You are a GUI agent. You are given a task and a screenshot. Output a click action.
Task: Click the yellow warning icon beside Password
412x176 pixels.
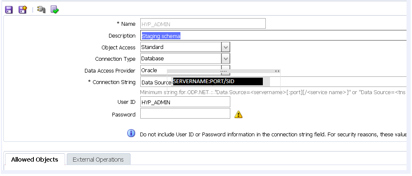(x=238, y=114)
